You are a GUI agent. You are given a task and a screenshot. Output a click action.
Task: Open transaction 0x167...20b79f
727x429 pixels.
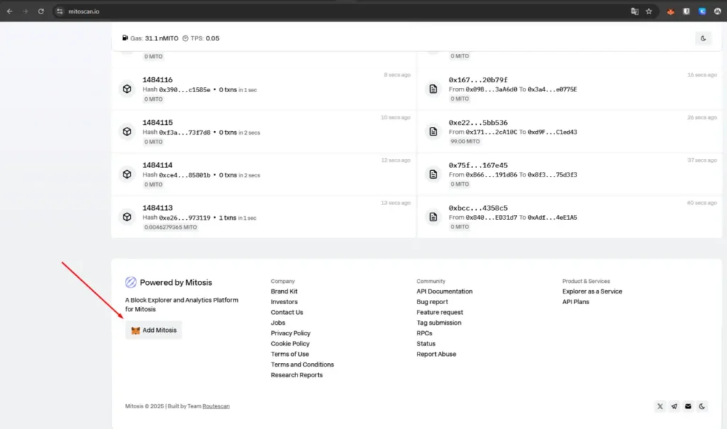pos(478,79)
